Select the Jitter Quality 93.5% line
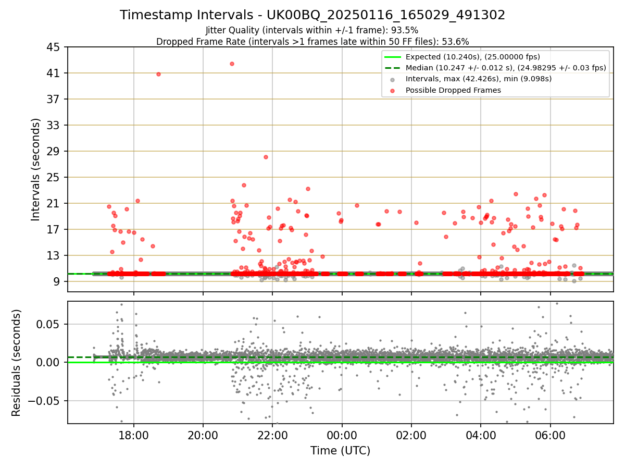Viewport: 625px width, 469px height. (x=312, y=30)
